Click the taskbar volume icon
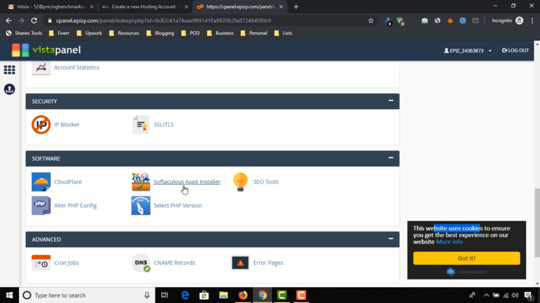 click(515, 295)
